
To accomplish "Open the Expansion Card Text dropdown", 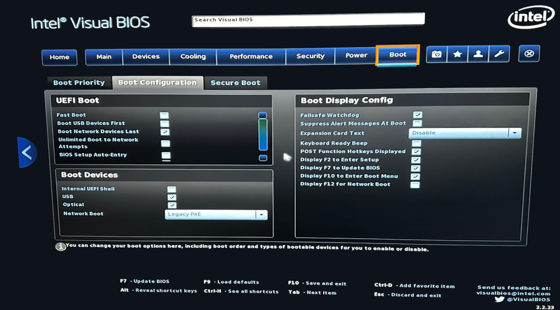I will pos(465,133).
